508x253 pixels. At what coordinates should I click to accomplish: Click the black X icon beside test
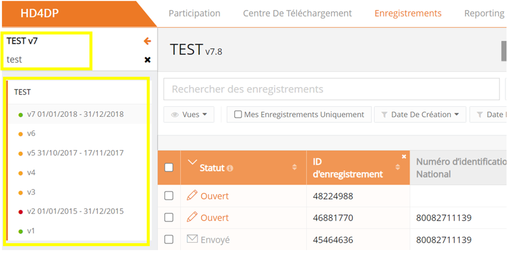point(147,60)
